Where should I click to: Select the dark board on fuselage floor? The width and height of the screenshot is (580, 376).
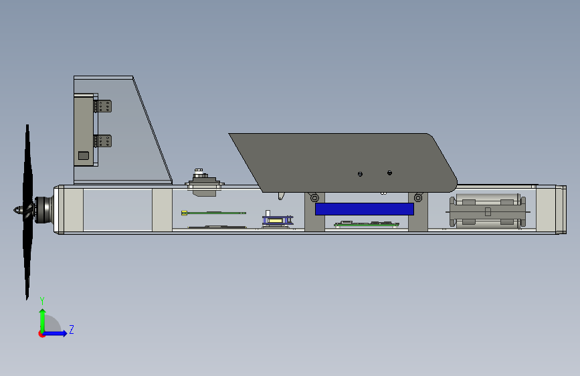click(x=217, y=227)
